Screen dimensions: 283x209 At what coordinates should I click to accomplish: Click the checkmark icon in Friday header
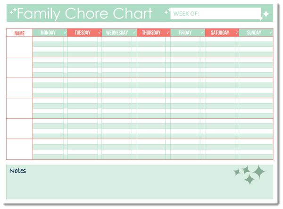pos(202,33)
